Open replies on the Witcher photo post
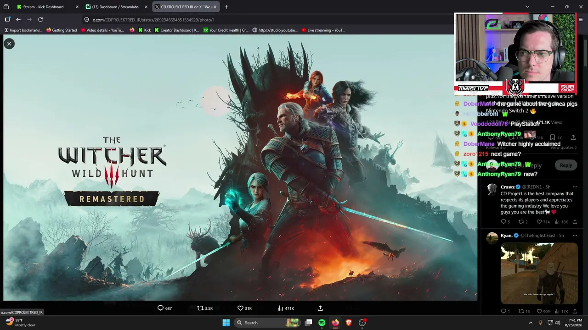Screen dimensions: 588x330 164,308
